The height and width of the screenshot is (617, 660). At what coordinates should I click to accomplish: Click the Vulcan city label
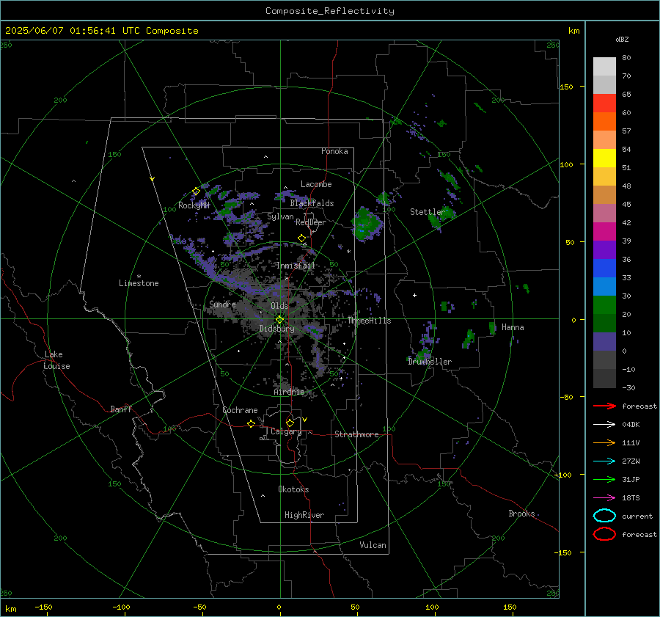373,545
